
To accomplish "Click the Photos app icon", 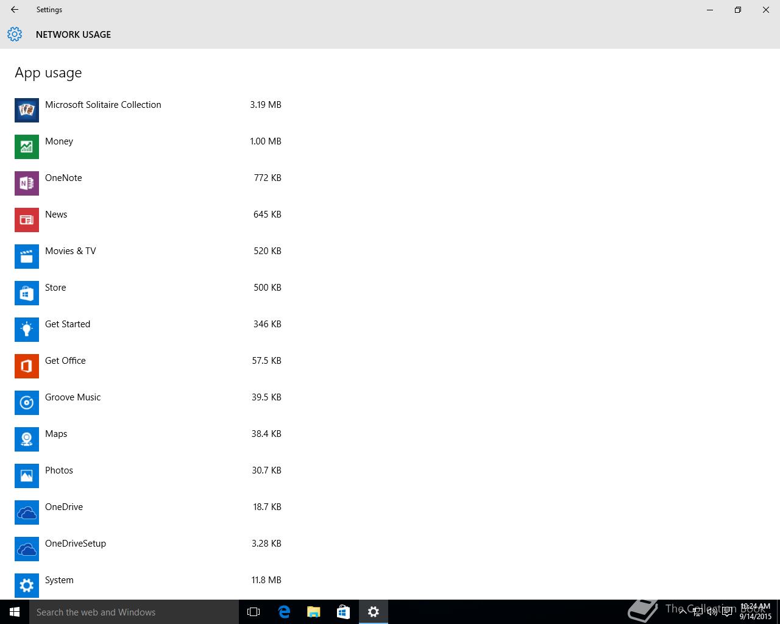I will point(27,476).
